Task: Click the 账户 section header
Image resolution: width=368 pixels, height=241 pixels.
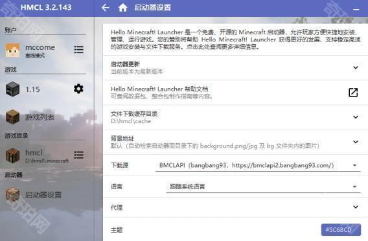Action: (10, 30)
